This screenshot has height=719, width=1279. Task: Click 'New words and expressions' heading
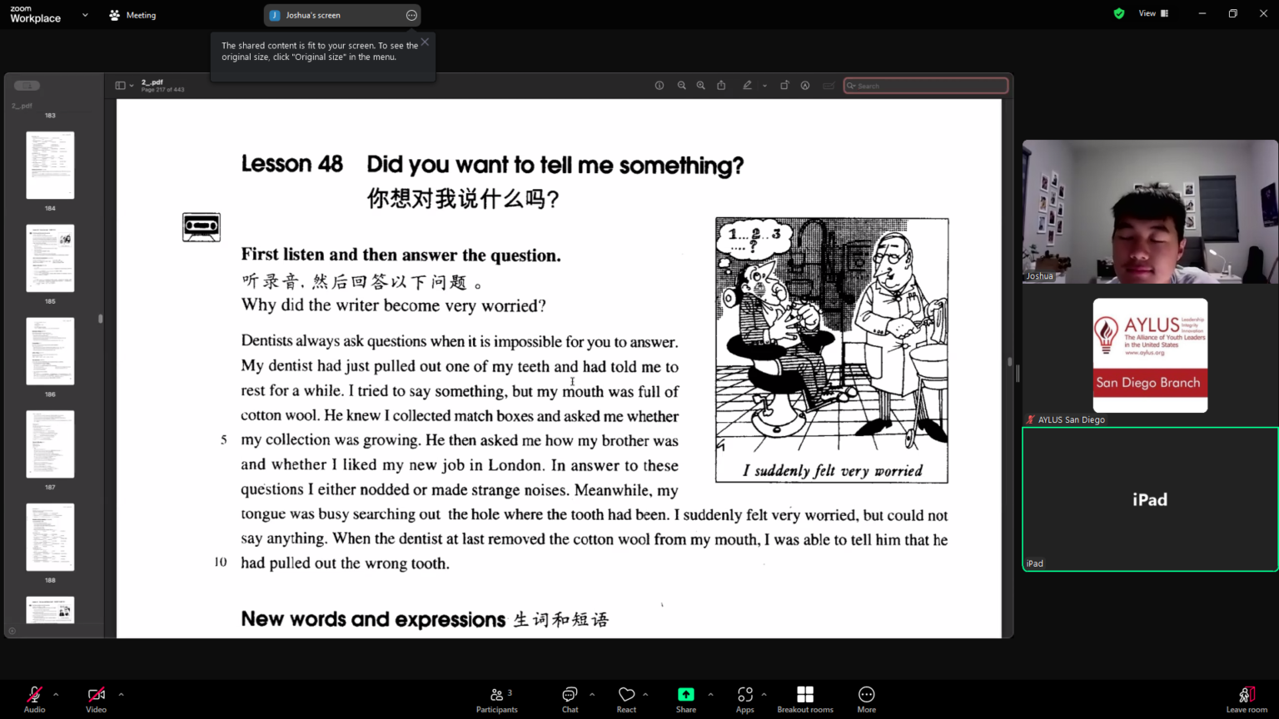pos(373,619)
